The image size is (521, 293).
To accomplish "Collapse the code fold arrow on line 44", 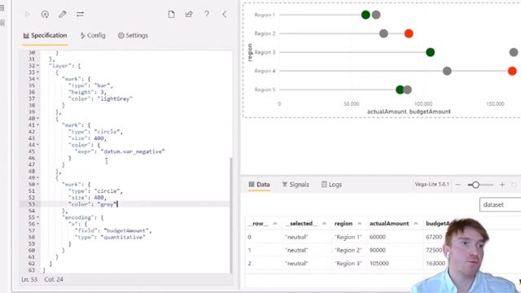I will coord(37,145).
